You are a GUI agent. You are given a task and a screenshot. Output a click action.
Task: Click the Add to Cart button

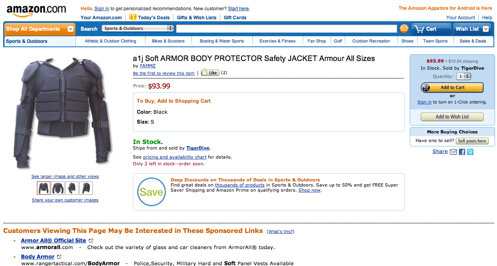[452, 87]
